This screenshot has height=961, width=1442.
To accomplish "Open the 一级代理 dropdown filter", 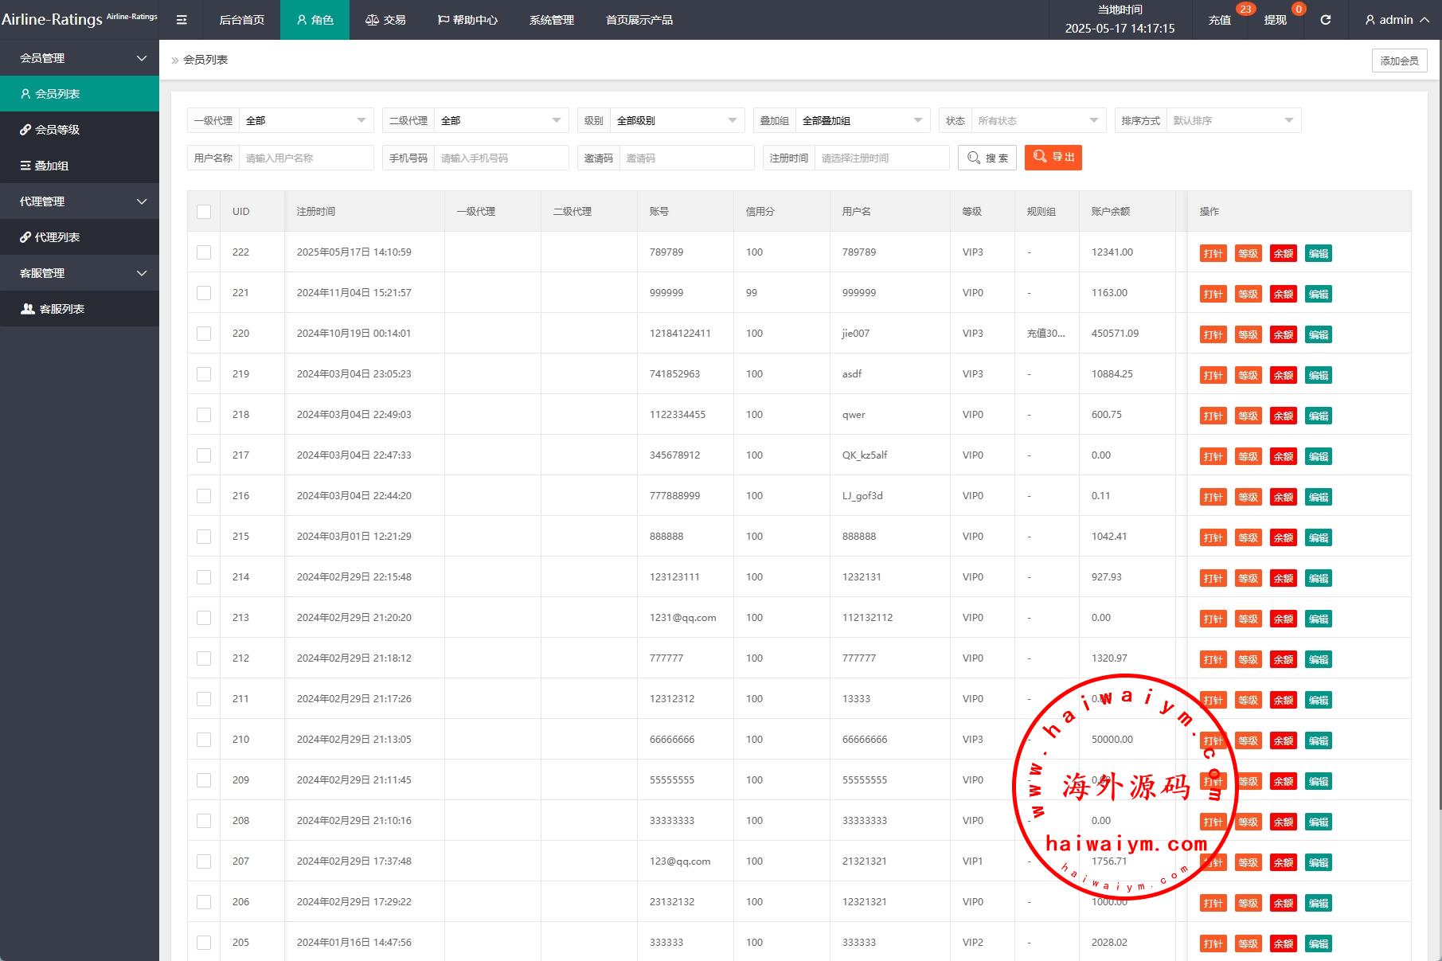I will pos(306,121).
